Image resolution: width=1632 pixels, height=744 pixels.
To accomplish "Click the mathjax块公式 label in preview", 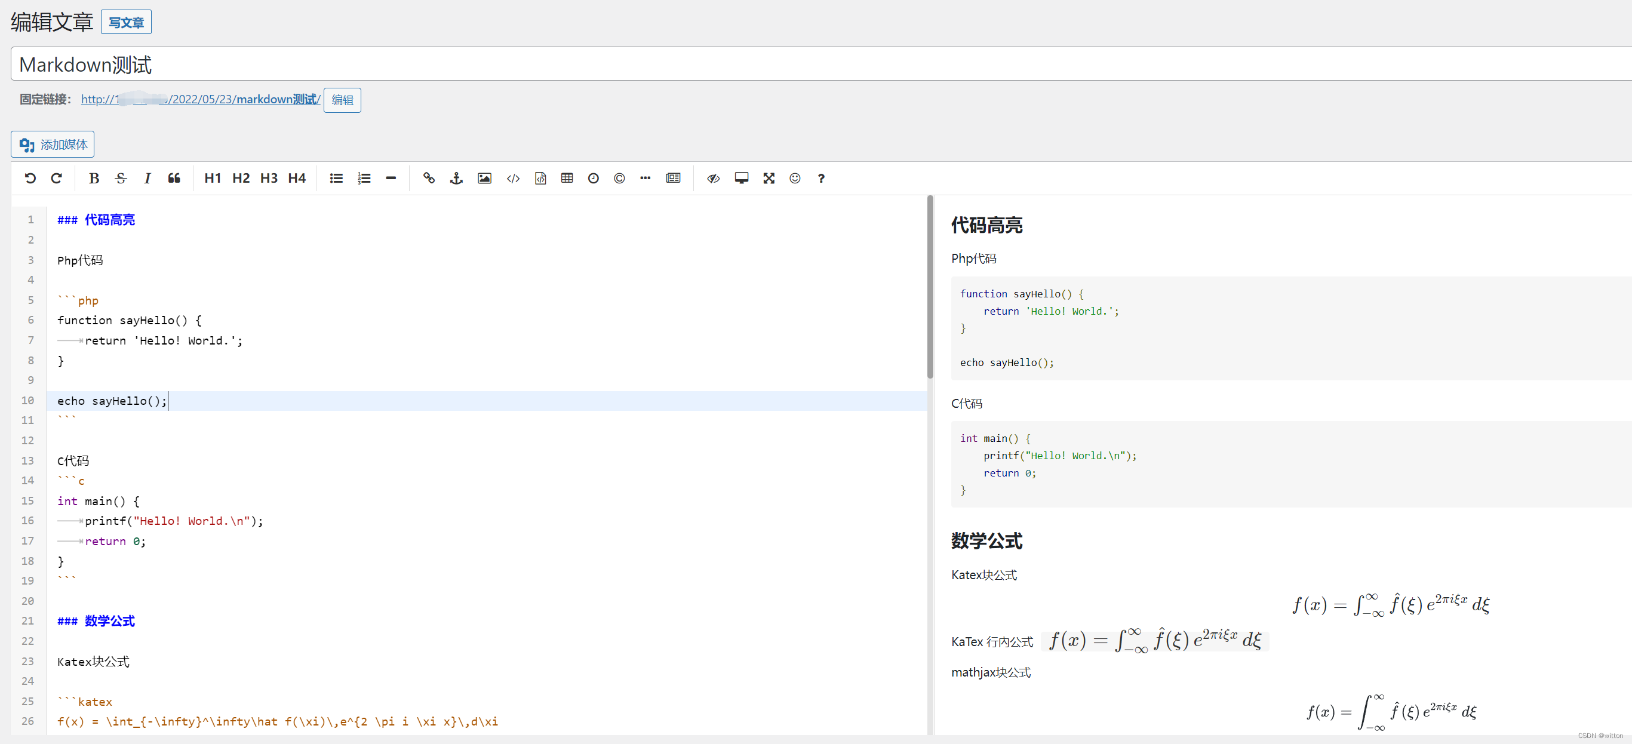I will tap(991, 672).
